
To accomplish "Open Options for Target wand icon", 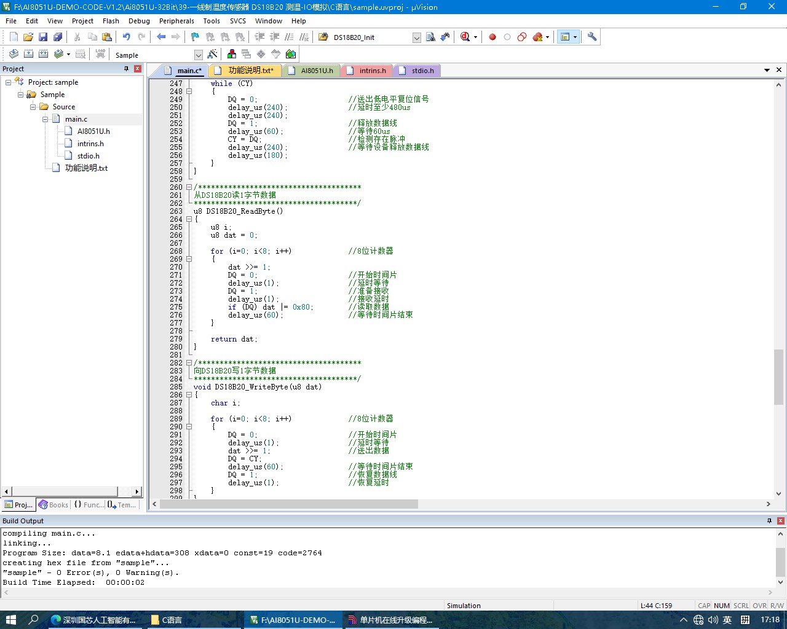I will (x=212, y=54).
